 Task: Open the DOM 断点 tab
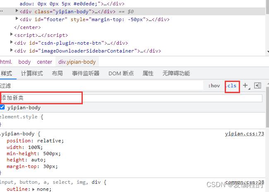121,73
